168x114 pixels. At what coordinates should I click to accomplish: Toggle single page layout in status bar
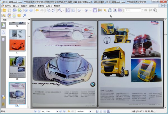tap(97, 111)
